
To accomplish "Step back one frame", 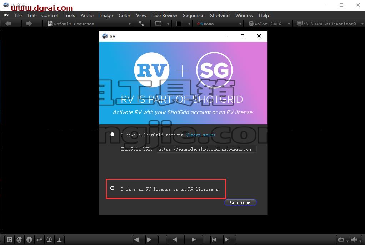I will 137,239.
